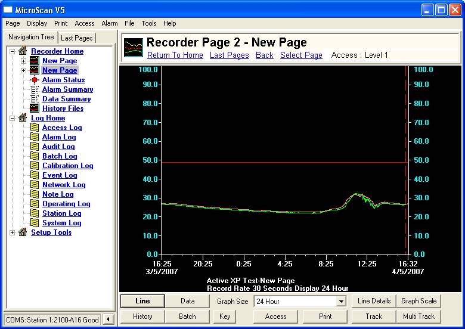Screen dimensions: 465x329
Task: Open the Graph Size 24 Hour dropdown
Action: click(341, 302)
